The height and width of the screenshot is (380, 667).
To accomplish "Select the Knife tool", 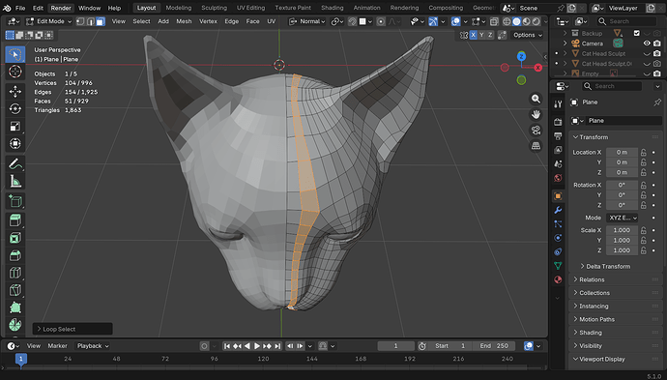I will pyautogui.click(x=15, y=290).
